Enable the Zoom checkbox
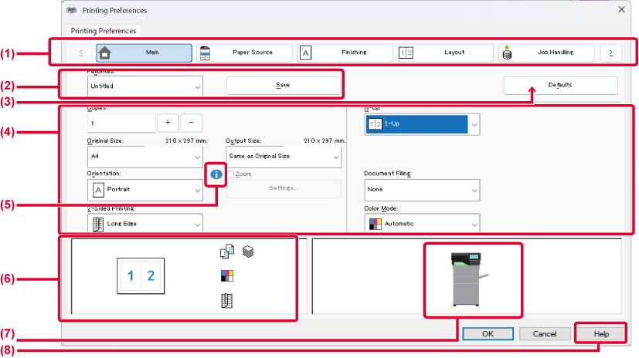Viewport: 639px width, 358px height. point(231,174)
